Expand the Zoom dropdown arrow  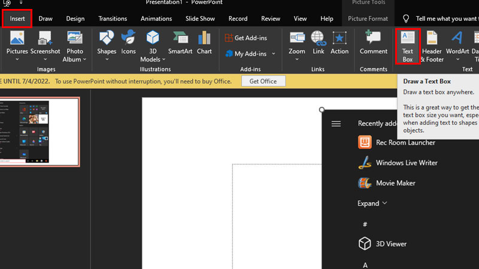(x=296, y=59)
